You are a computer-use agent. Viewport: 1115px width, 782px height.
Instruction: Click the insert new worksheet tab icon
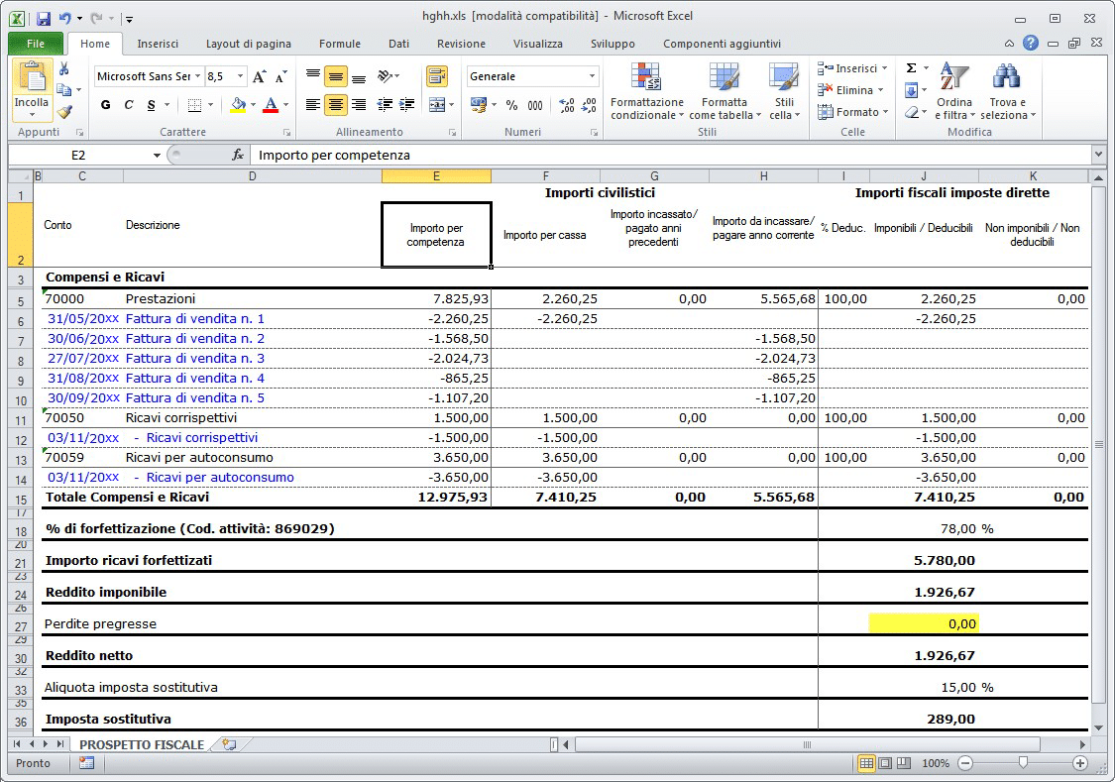[229, 744]
